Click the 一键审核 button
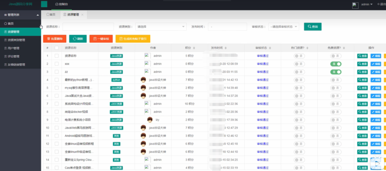Screen dimensions: 386x171 coord(101,39)
